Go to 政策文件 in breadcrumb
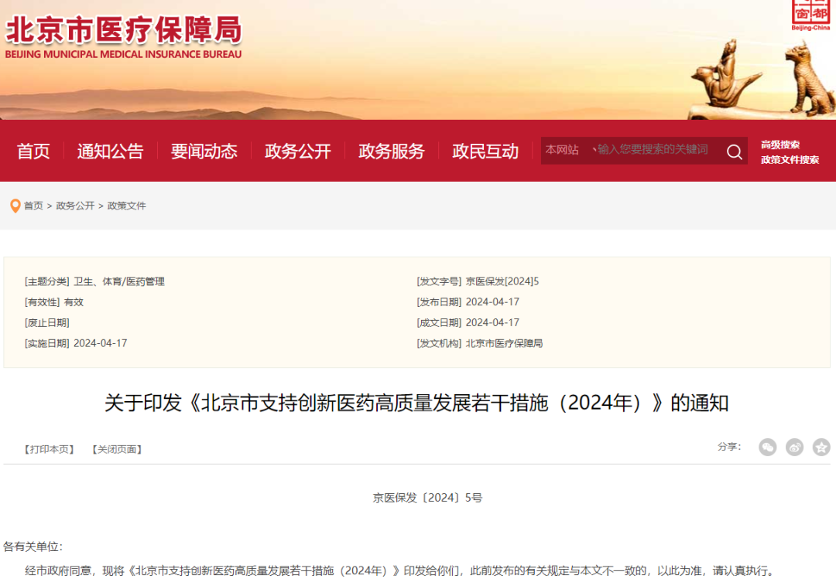Image resolution: width=836 pixels, height=582 pixels. pos(127,206)
